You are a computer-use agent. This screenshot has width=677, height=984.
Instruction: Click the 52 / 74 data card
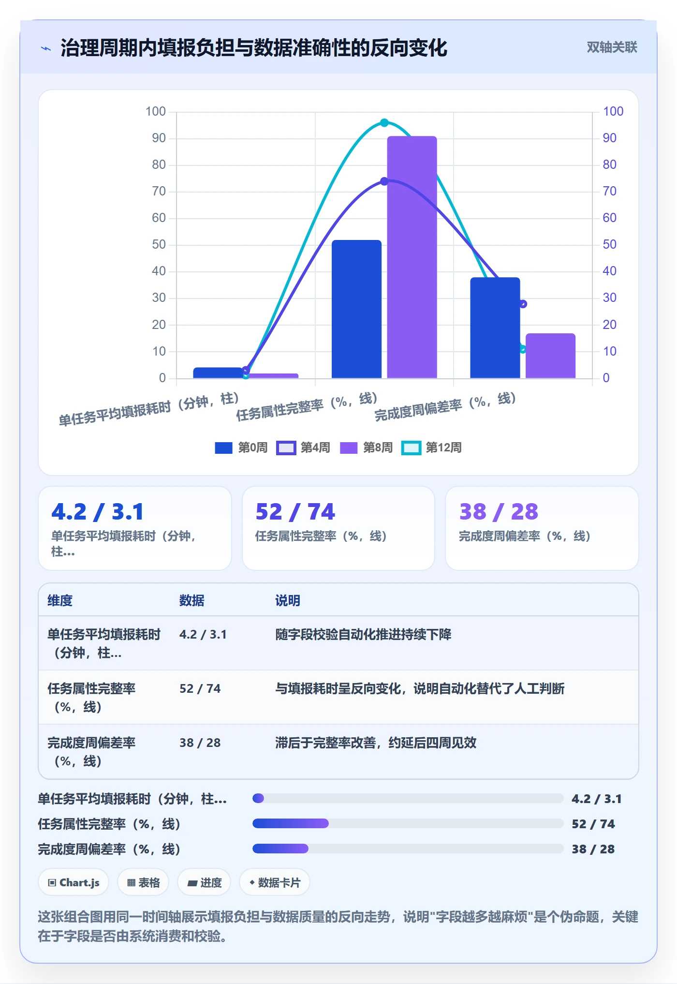click(338, 528)
